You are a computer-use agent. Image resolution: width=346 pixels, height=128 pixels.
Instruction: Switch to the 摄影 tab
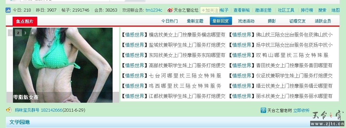point(272,21)
